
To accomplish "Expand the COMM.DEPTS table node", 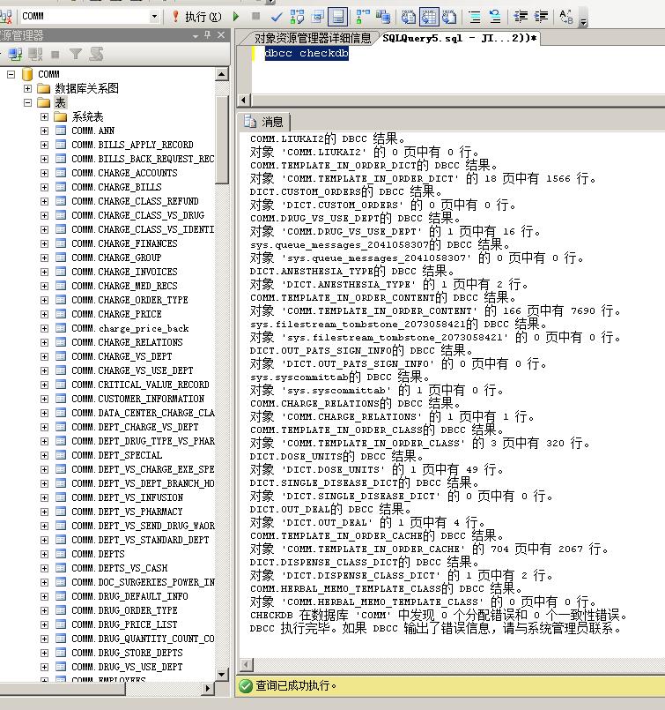I will point(44,554).
